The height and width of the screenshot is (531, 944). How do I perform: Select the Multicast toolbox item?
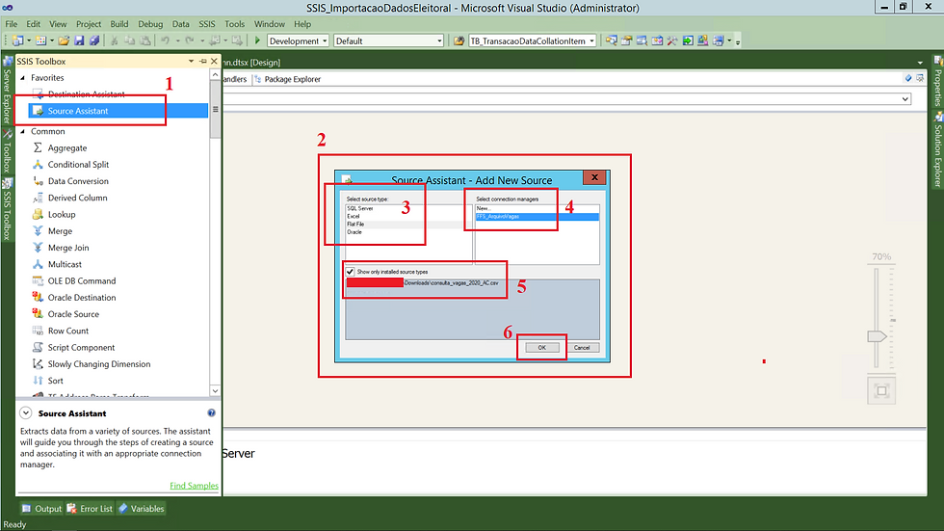65,264
